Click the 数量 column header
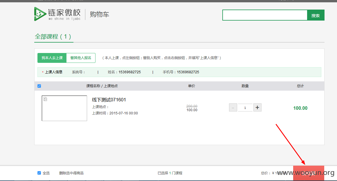 pyautogui.click(x=245, y=86)
